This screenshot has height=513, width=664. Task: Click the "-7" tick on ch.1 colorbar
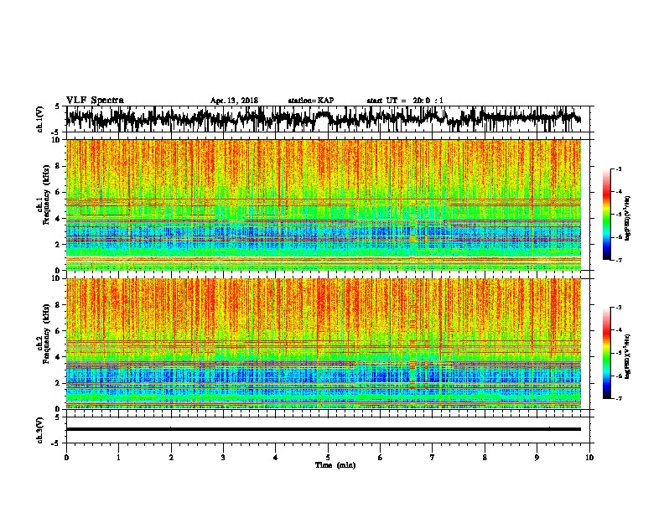point(619,260)
